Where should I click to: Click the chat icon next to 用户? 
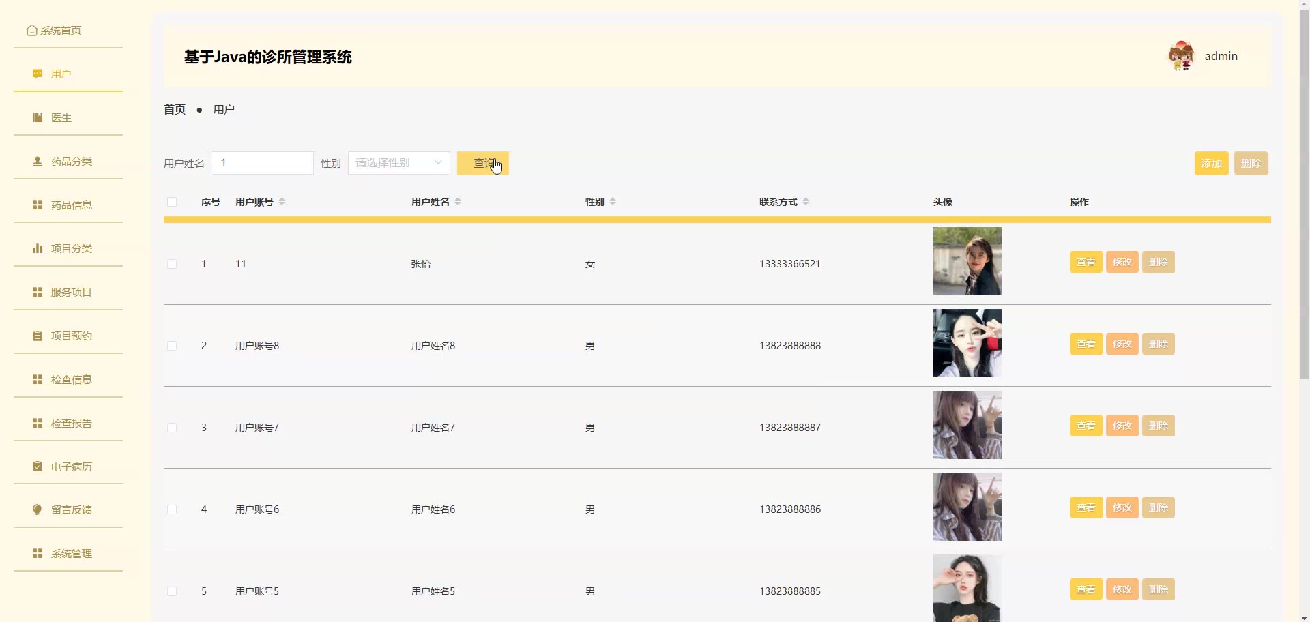click(38, 74)
